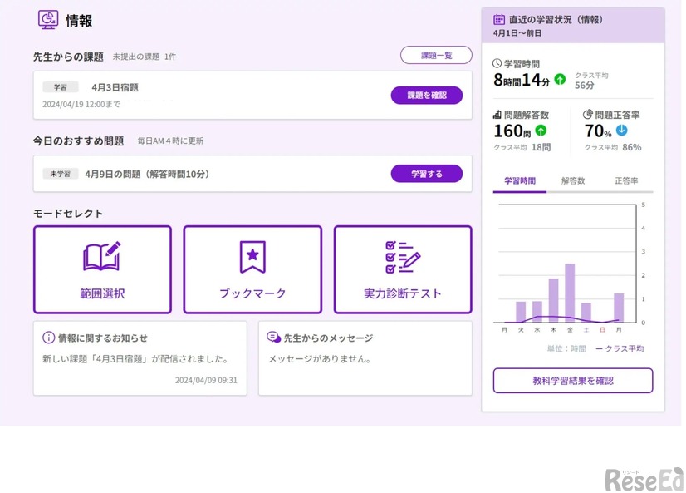Open the 正答率 tab

pyautogui.click(x=626, y=180)
